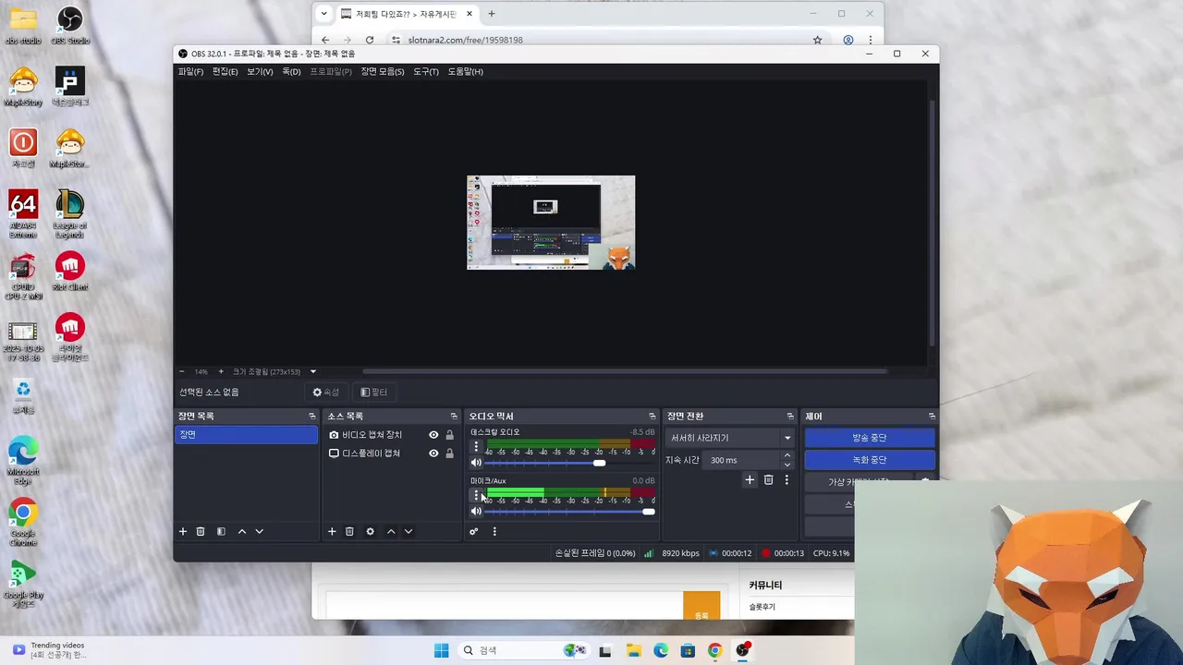Image resolution: width=1183 pixels, height=665 pixels.
Task: Zoom out preview with minus icon
Action: tap(182, 371)
